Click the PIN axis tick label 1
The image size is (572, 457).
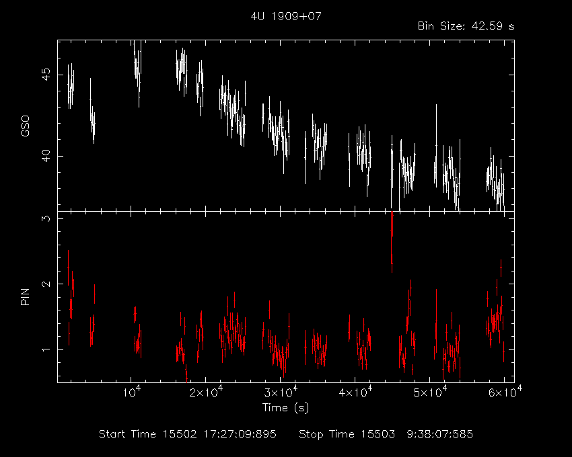click(46, 349)
